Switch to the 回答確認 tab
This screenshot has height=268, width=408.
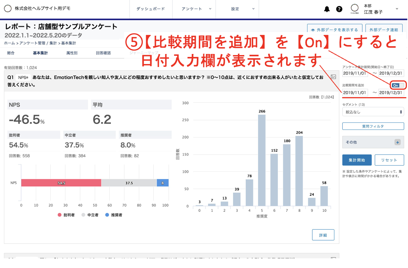click(103, 53)
